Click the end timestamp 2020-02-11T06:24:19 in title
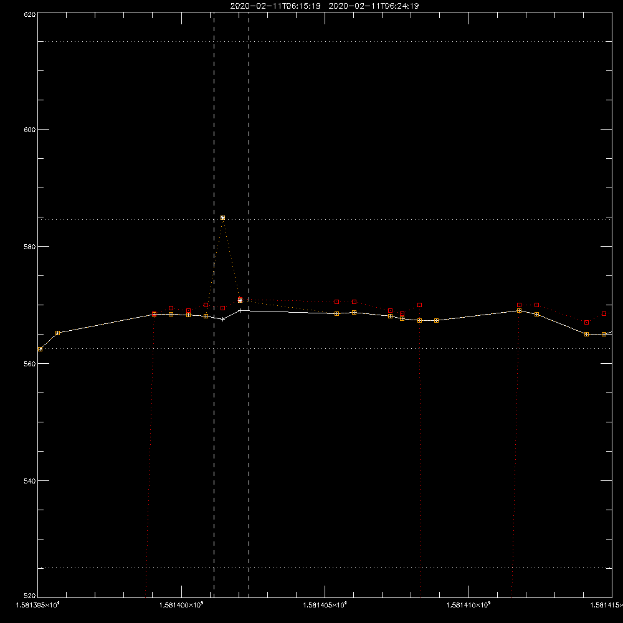The width and height of the screenshot is (623, 623). tap(374, 6)
